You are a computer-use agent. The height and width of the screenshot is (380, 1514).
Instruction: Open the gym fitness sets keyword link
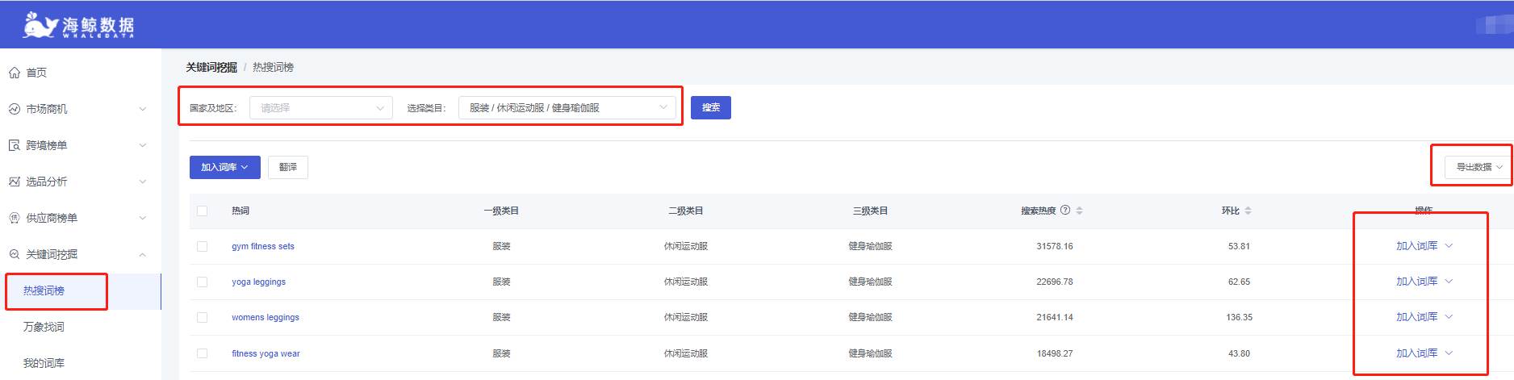(x=263, y=246)
